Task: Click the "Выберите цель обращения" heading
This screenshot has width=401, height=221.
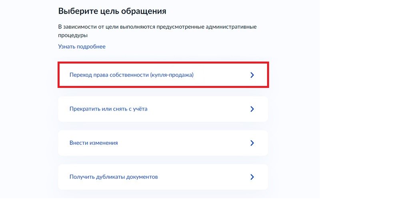Action: point(112,11)
